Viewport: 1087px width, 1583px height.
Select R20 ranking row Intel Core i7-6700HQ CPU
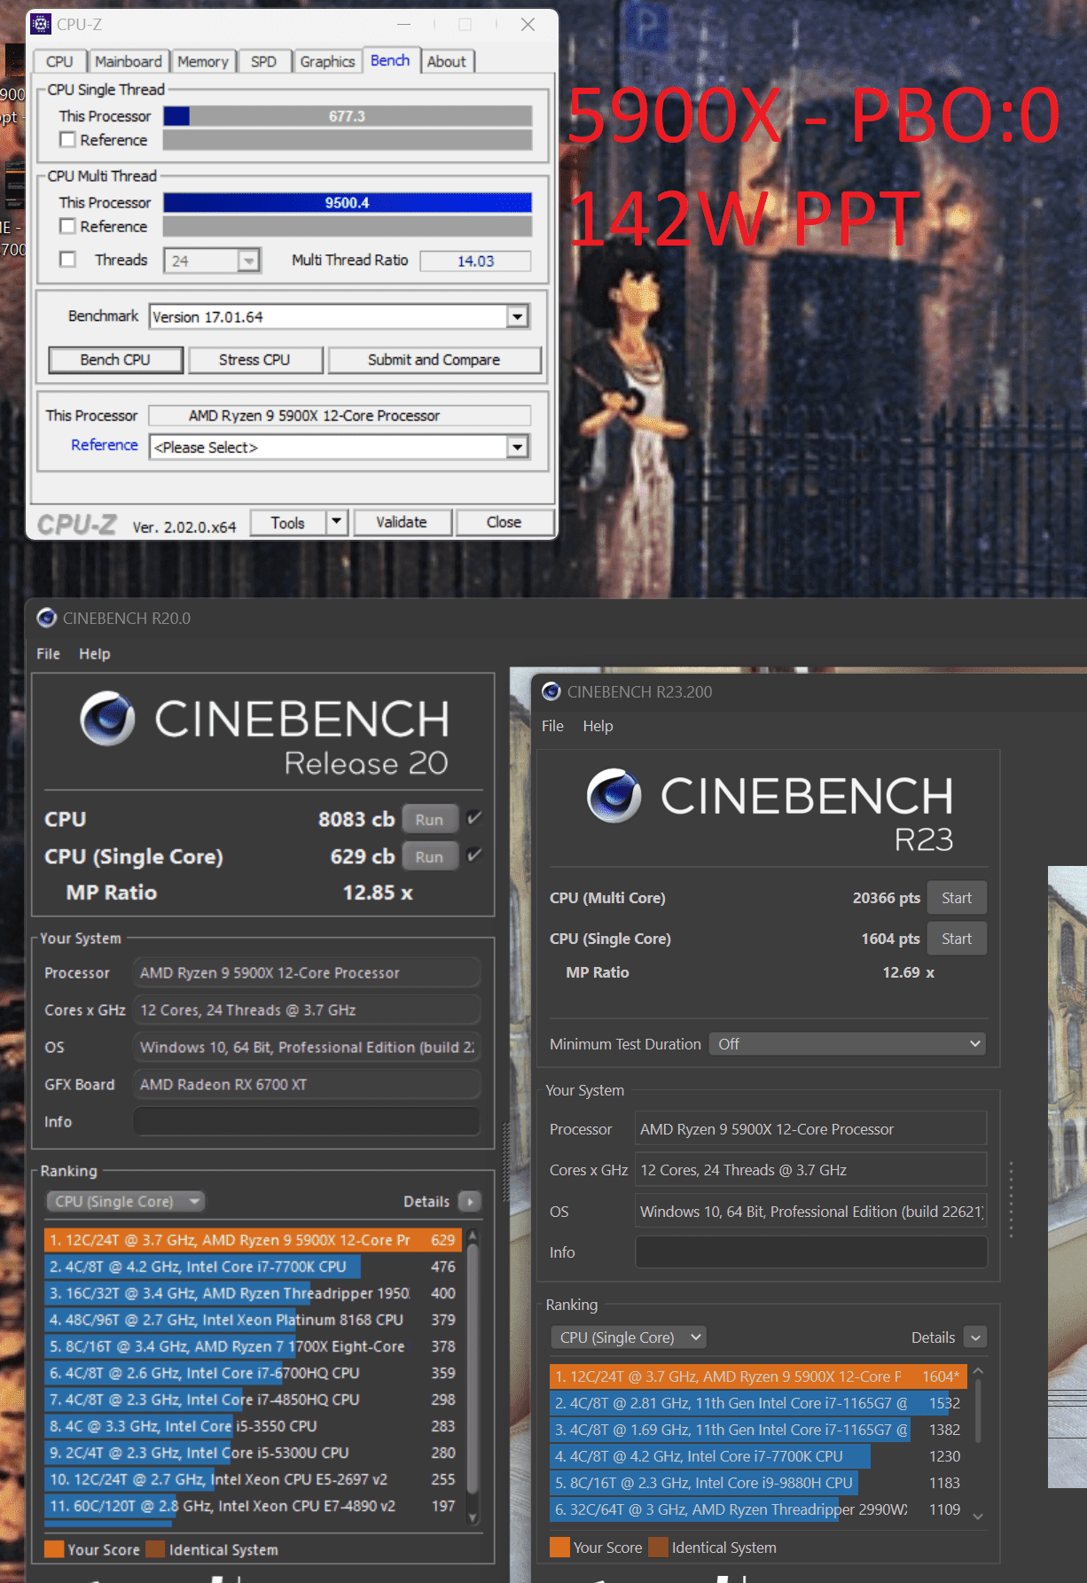[253, 1373]
